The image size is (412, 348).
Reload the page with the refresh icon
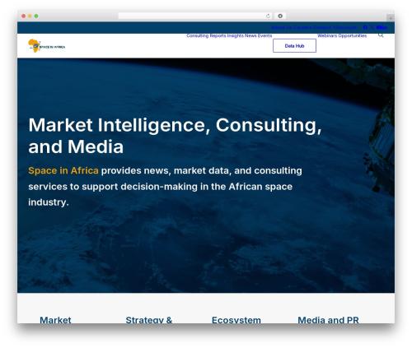pos(268,16)
